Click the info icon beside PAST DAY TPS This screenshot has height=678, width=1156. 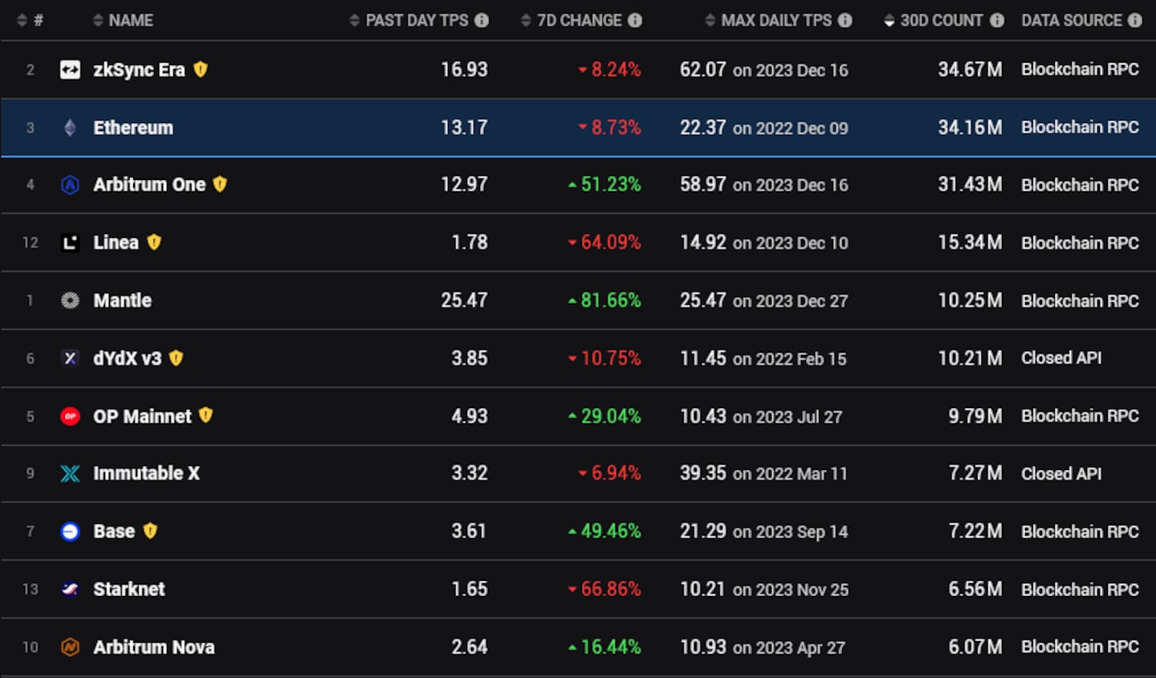(x=482, y=20)
